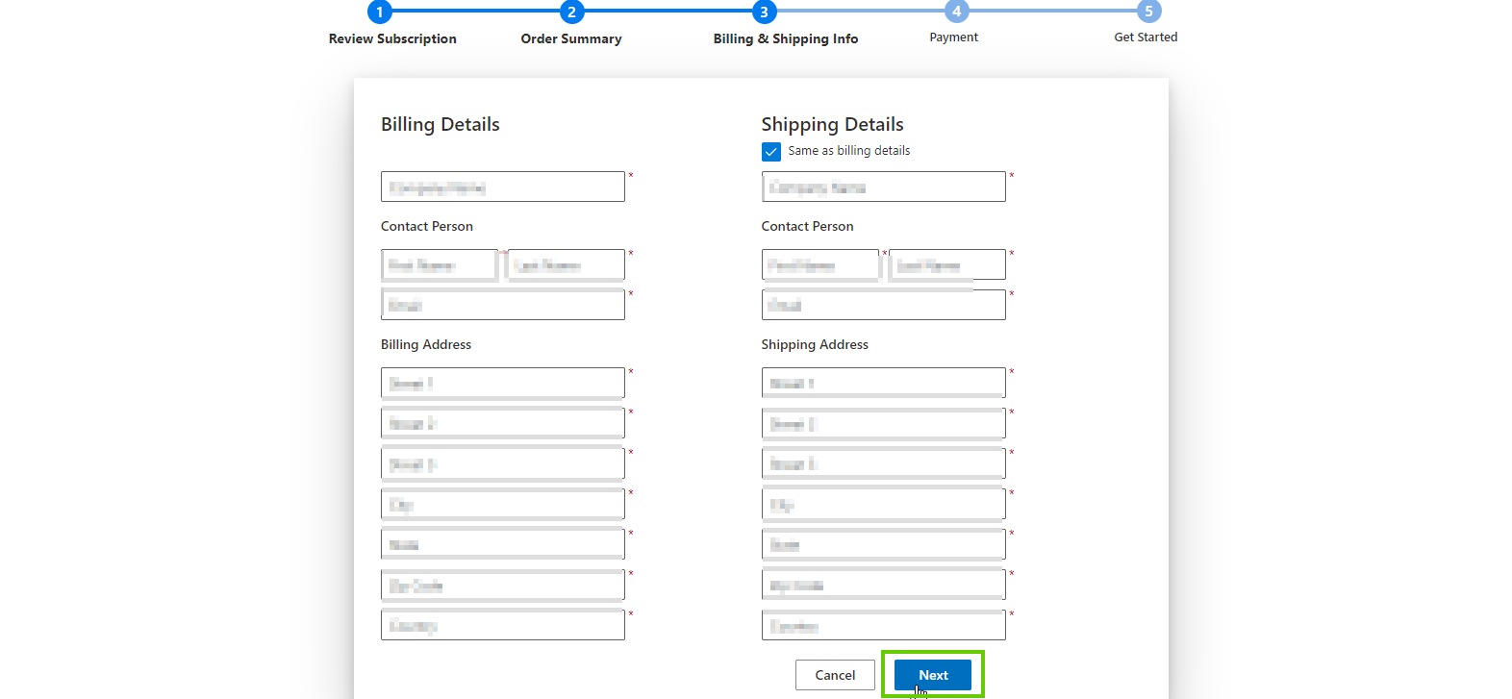Click the shipping Company Name field
1512x699 pixels.
(x=883, y=187)
